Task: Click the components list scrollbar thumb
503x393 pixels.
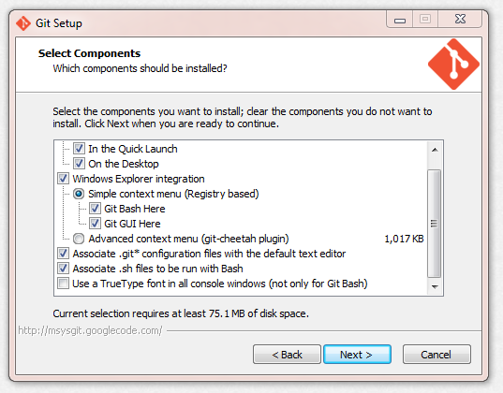Action: (435, 224)
